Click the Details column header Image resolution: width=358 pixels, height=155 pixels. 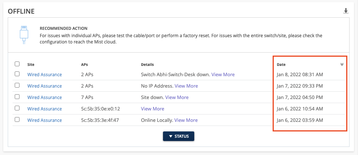click(x=147, y=64)
